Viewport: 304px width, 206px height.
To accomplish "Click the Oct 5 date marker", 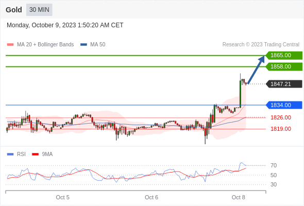I will (x=62, y=197).
